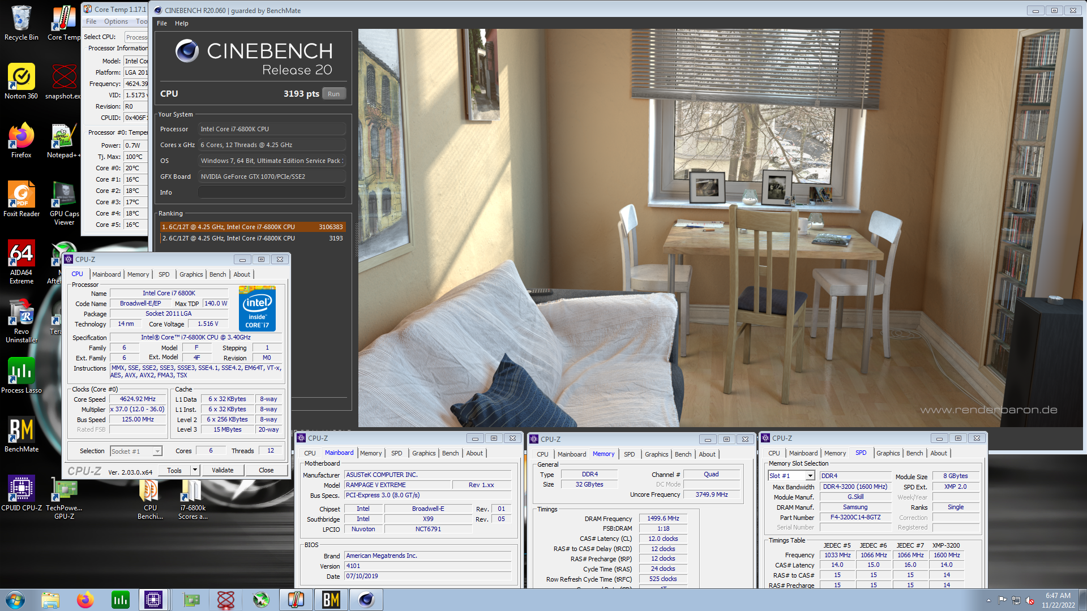The image size is (1087, 611).
Task: Open CPU Benchmarks folder icon on desktop
Action: [x=150, y=498]
